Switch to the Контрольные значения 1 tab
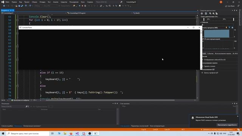The width and height of the screenshot is (242, 136). coord(32,126)
